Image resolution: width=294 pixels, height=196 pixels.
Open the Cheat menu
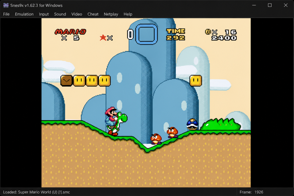pos(93,14)
